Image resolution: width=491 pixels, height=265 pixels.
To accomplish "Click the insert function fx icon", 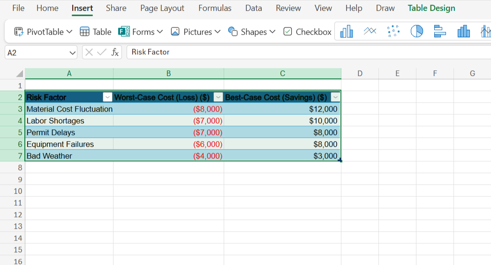I will [115, 52].
